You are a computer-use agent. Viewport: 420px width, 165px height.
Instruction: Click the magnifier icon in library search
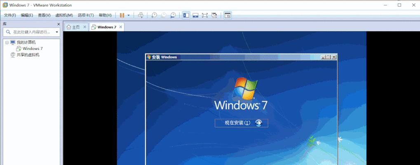pos(8,32)
